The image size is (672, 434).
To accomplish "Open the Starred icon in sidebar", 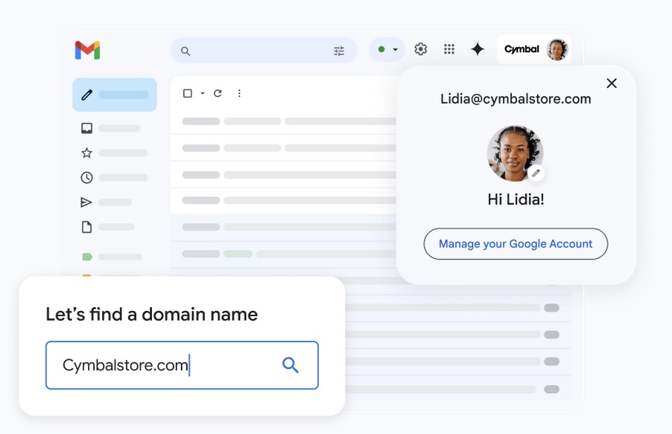I will (86, 153).
